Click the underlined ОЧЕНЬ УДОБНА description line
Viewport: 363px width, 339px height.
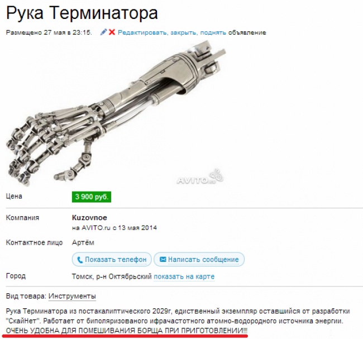127,331
